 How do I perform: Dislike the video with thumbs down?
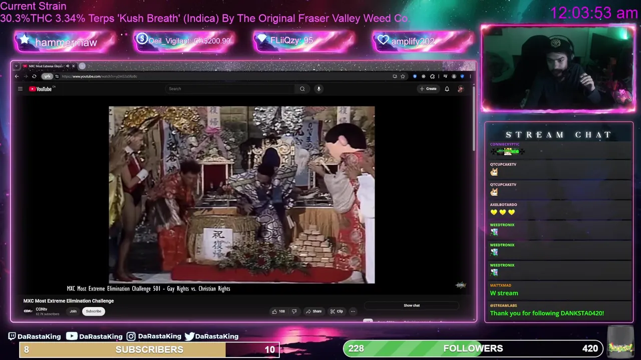point(294,311)
